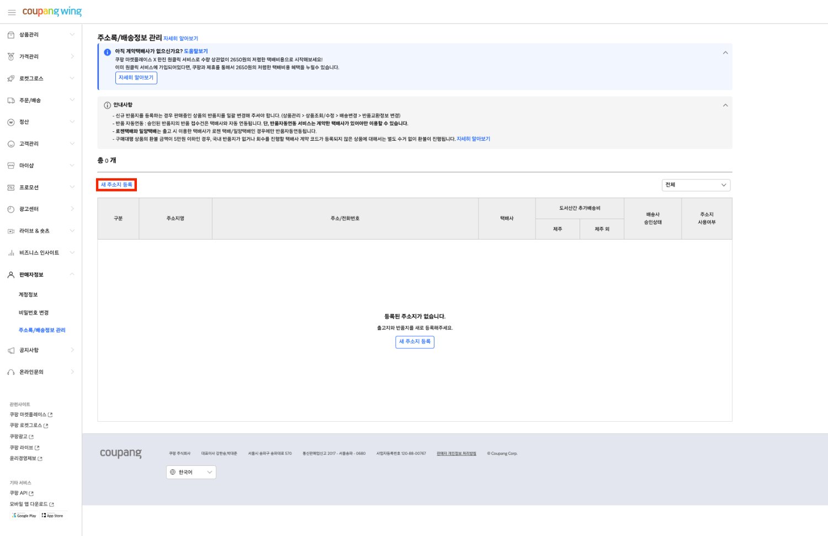
Task: Click the 광고센터 pie chart icon
Action: tap(10, 209)
